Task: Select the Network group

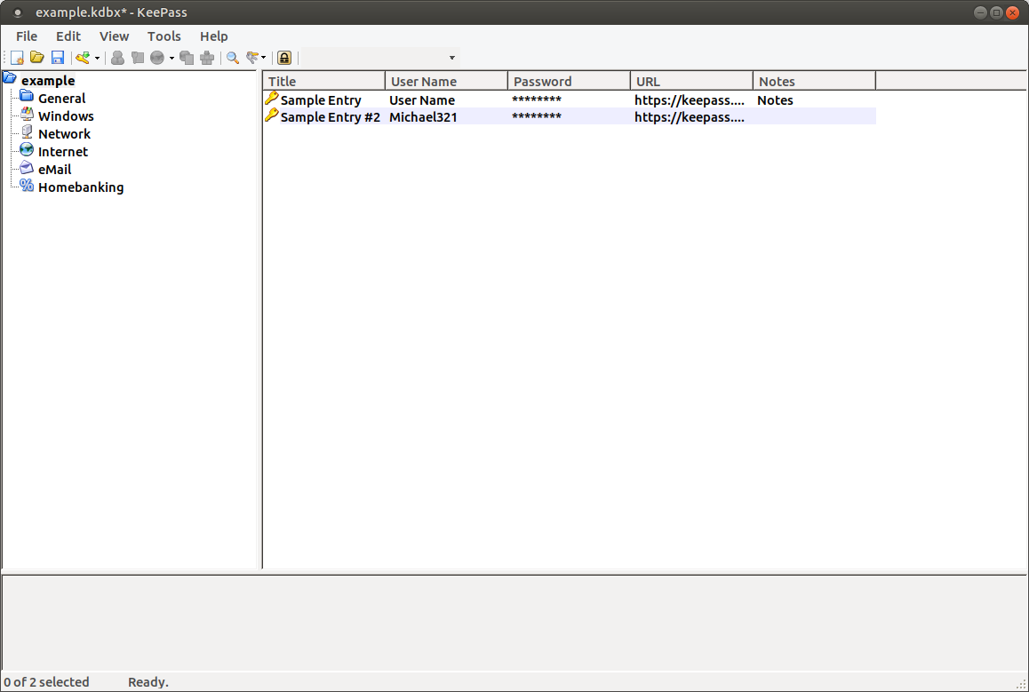Action: 64,134
